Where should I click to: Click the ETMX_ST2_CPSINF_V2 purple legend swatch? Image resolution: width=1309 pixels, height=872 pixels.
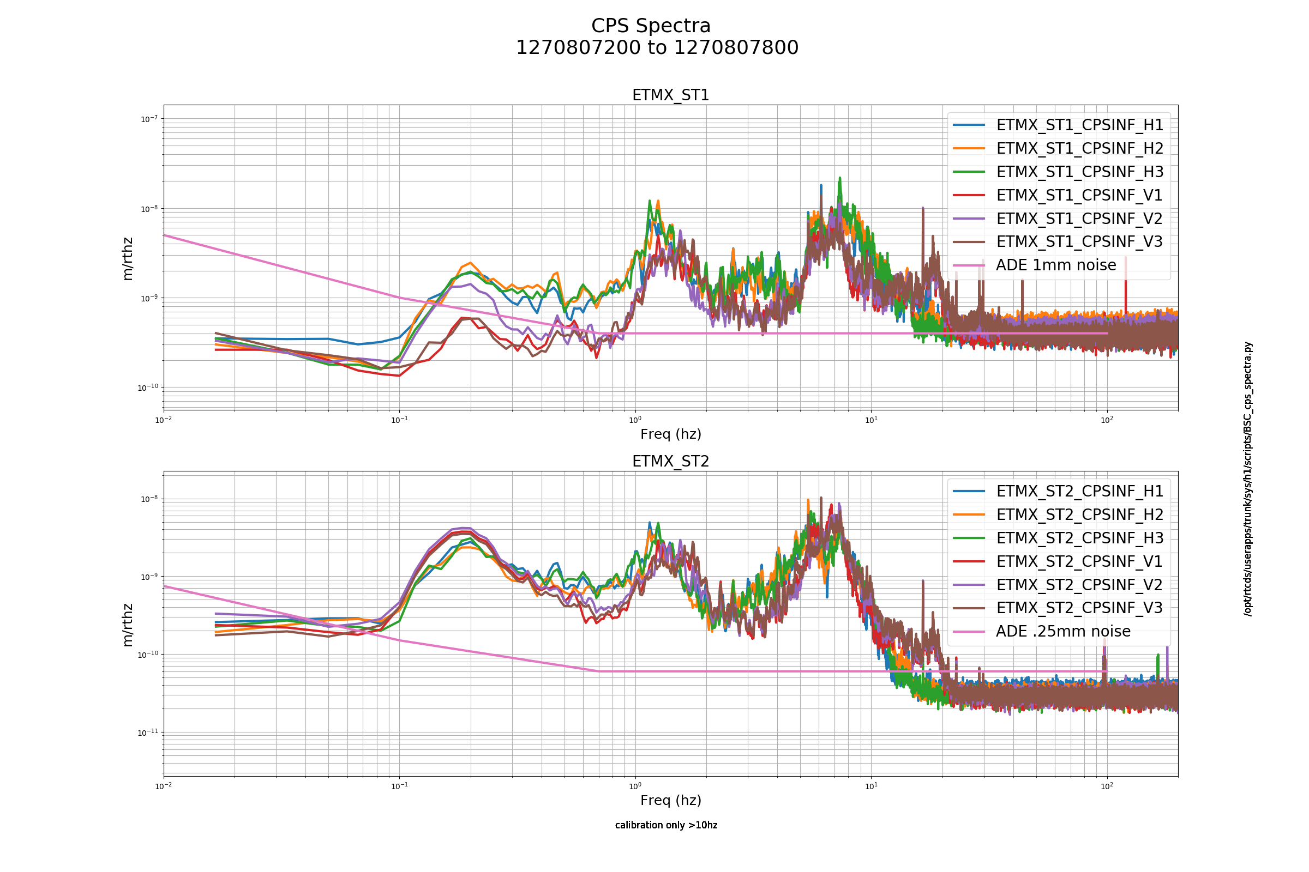[x=969, y=585]
